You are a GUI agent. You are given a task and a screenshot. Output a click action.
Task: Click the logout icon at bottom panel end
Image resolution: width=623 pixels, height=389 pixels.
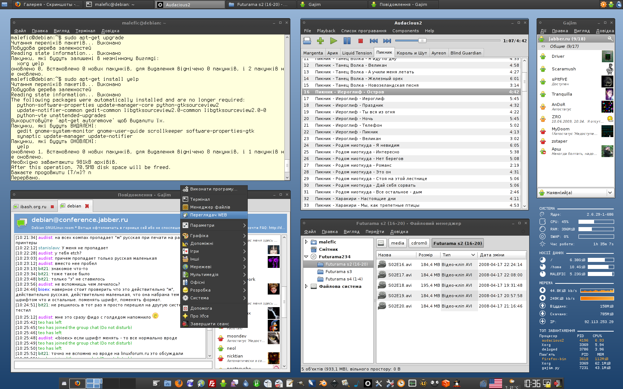pos(558,383)
